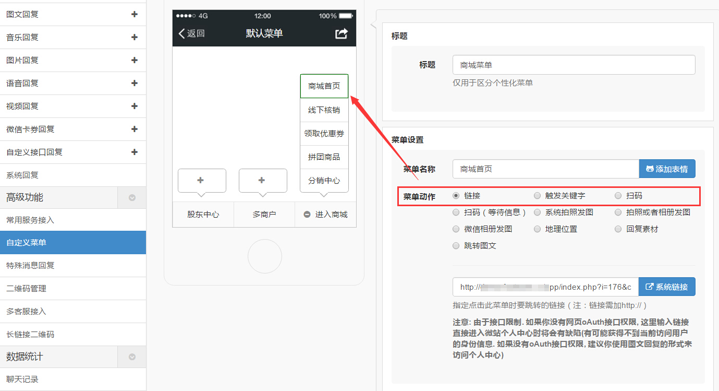Add submenu above 多商户 menu

point(263,181)
